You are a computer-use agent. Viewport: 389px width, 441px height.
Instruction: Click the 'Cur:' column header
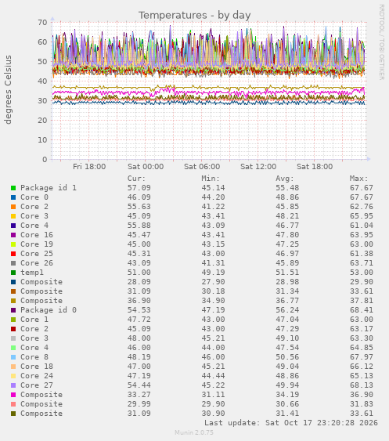tap(137, 179)
